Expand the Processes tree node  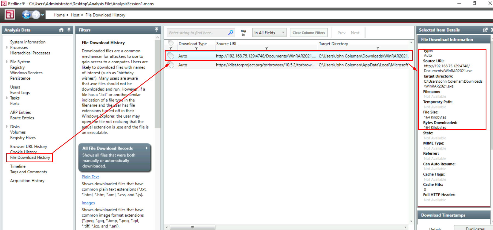7,47
